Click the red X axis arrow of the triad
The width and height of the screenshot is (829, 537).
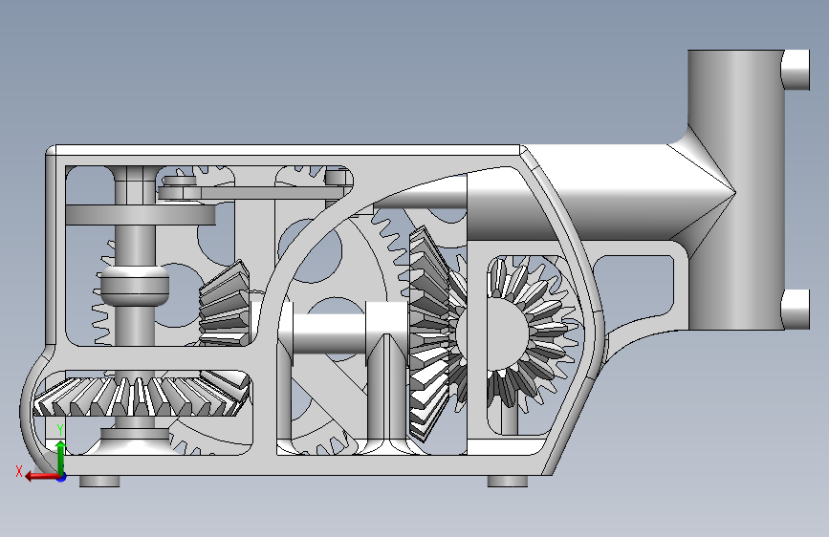point(41,477)
